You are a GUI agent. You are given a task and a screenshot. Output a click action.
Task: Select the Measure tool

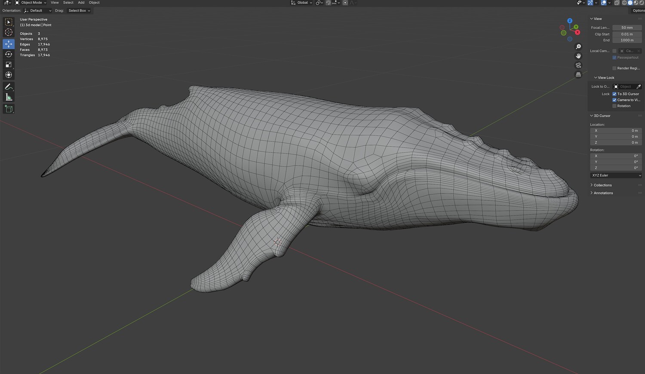[9, 97]
